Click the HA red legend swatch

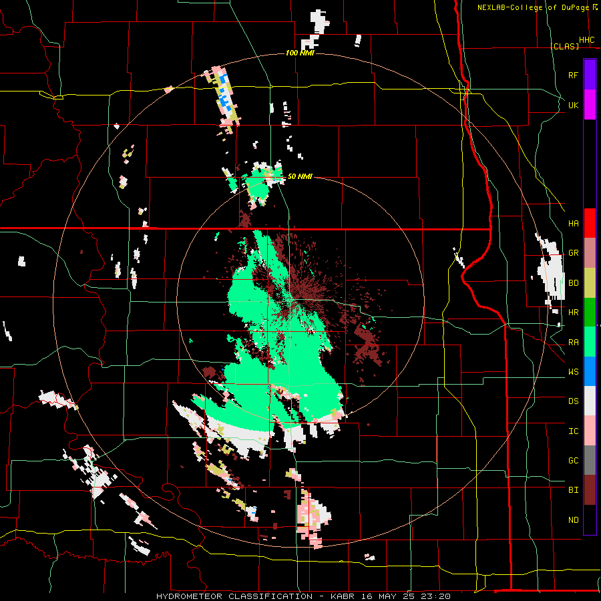pos(590,223)
